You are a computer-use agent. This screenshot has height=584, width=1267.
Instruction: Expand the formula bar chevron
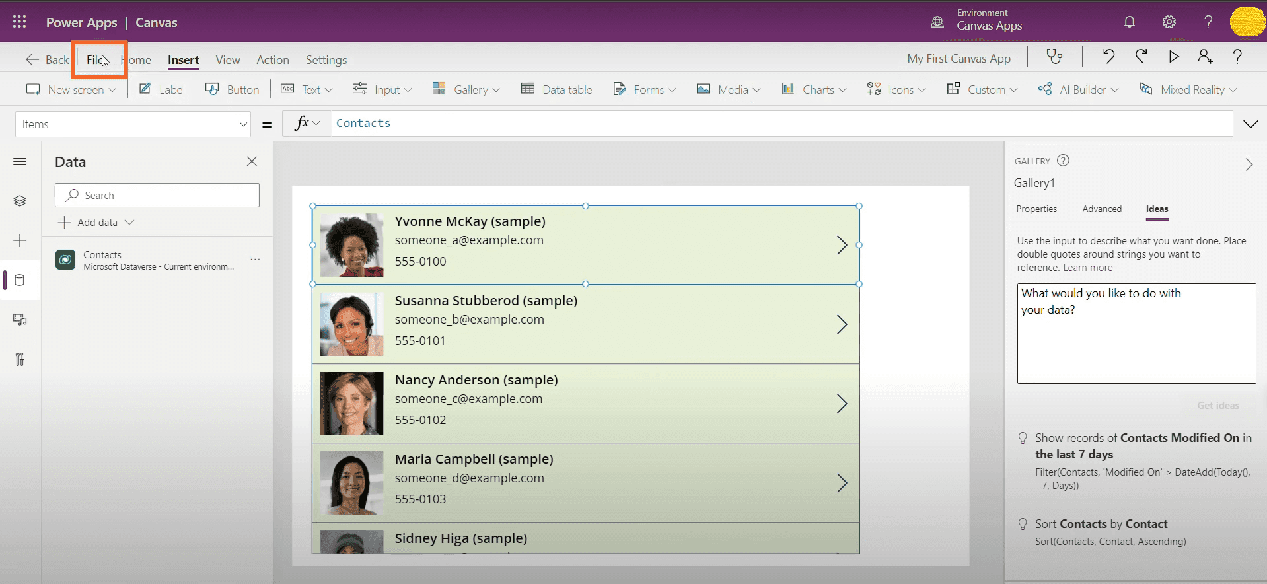coord(1250,124)
